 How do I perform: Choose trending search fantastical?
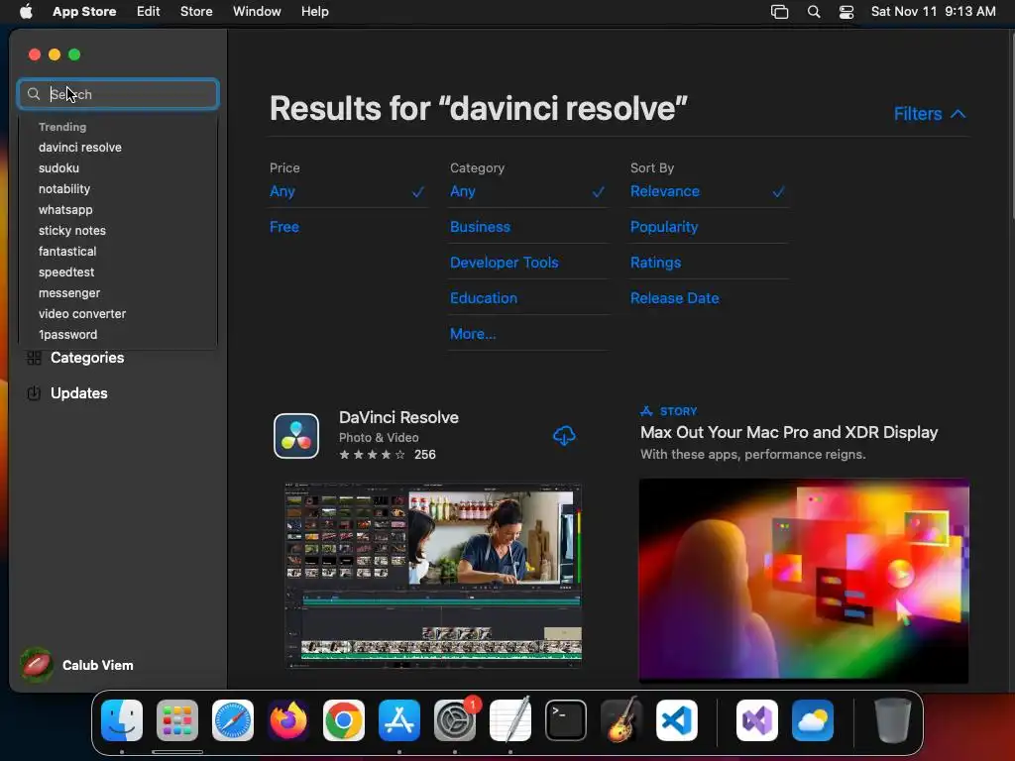(67, 251)
